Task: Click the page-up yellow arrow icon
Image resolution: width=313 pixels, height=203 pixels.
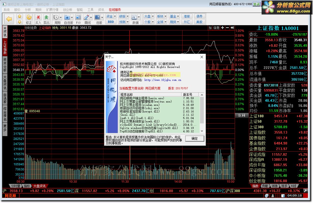Action: pos(20,17)
